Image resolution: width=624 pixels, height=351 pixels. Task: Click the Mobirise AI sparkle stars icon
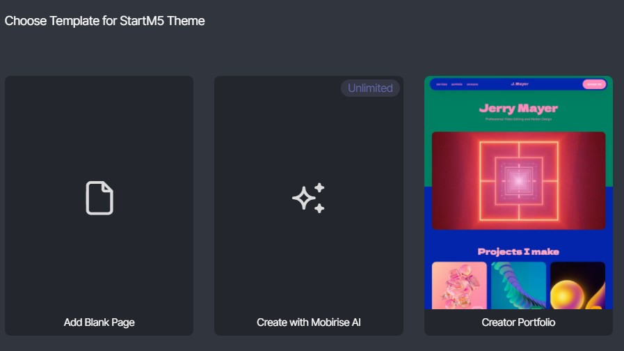point(308,198)
